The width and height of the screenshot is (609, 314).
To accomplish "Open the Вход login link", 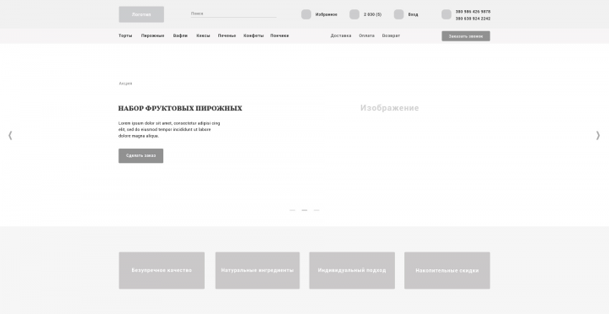I will coord(413,14).
